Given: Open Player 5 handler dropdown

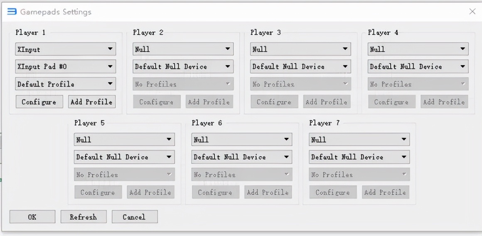Looking at the screenshot, I should [x=124, y=140].
